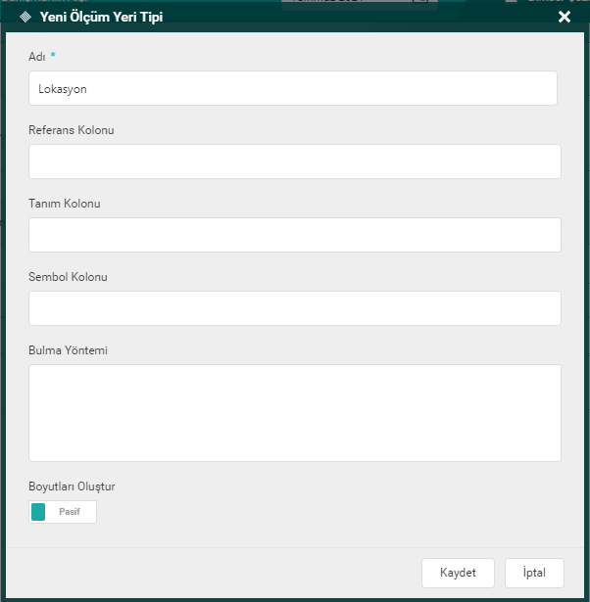Viewport: 590px width, 602px height.
Task: Click the Sembol Kolonu label
Action: pos(68,277)
